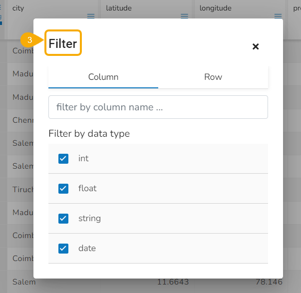301x293 pixels.
Task: Select the latitude column header
Action: click(119, 8)
